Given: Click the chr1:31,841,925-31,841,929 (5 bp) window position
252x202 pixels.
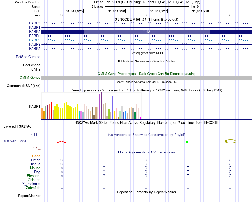Looking at the screenshot, I should point(174,2).
